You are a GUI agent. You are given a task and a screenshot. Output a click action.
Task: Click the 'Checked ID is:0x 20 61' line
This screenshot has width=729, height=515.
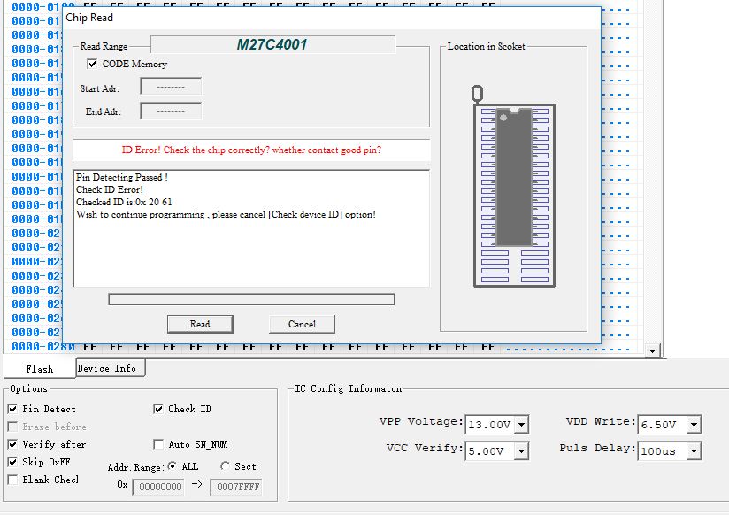124,202
